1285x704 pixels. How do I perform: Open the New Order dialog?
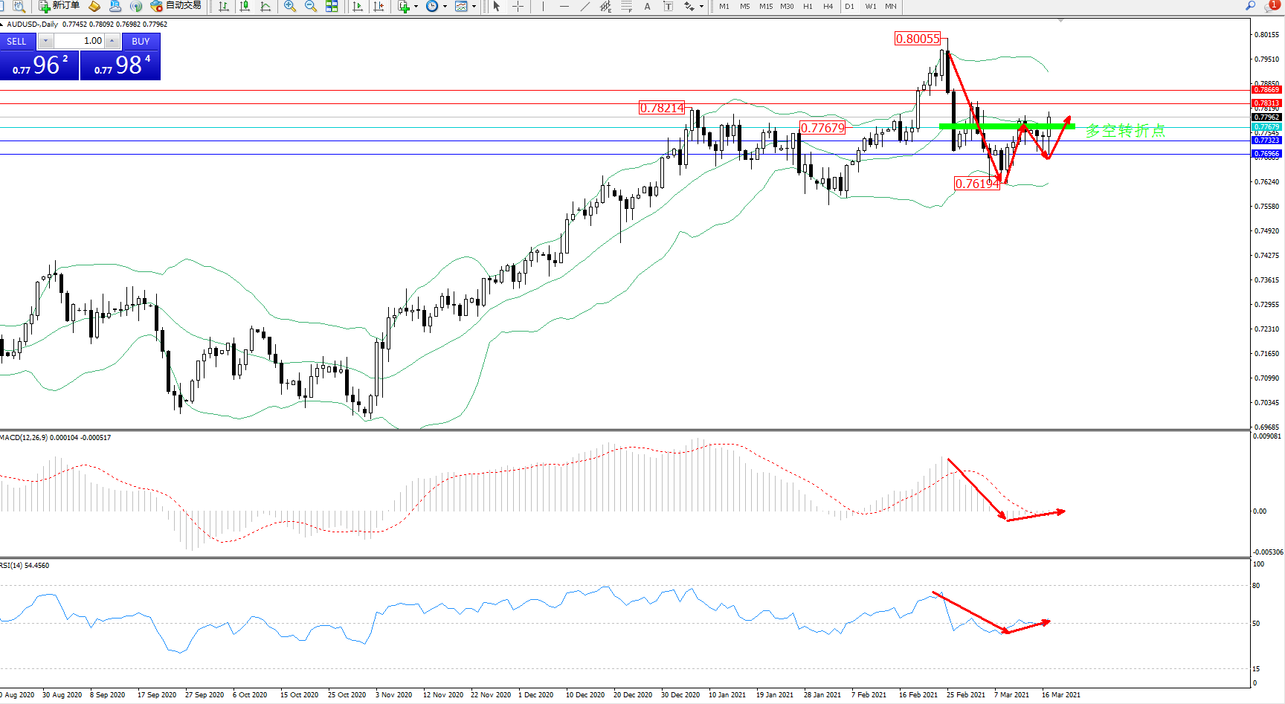pyautogui.click(x=59, y=6)
